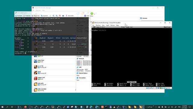Click Network section header in details pane
The image size is (193, 109).
pyautogui.click(x=81, y=59)
